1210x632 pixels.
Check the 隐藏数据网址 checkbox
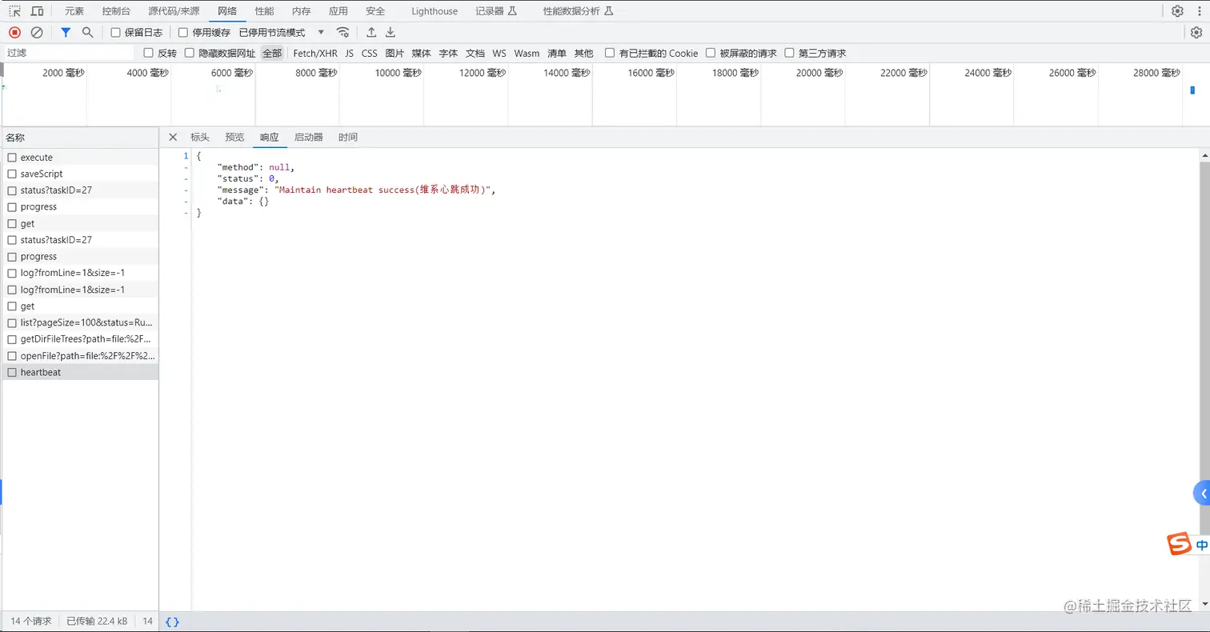click(190, 53)
